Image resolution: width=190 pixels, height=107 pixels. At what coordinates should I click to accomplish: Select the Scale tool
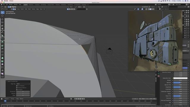pos(2,26)
